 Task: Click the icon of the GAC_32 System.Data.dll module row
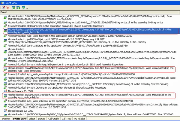[x=5, y=115]
